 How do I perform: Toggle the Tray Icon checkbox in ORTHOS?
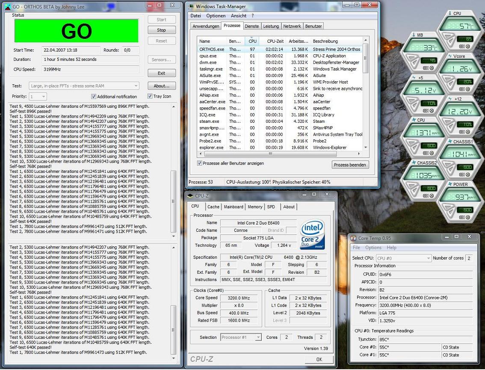[x=150, y=96]
